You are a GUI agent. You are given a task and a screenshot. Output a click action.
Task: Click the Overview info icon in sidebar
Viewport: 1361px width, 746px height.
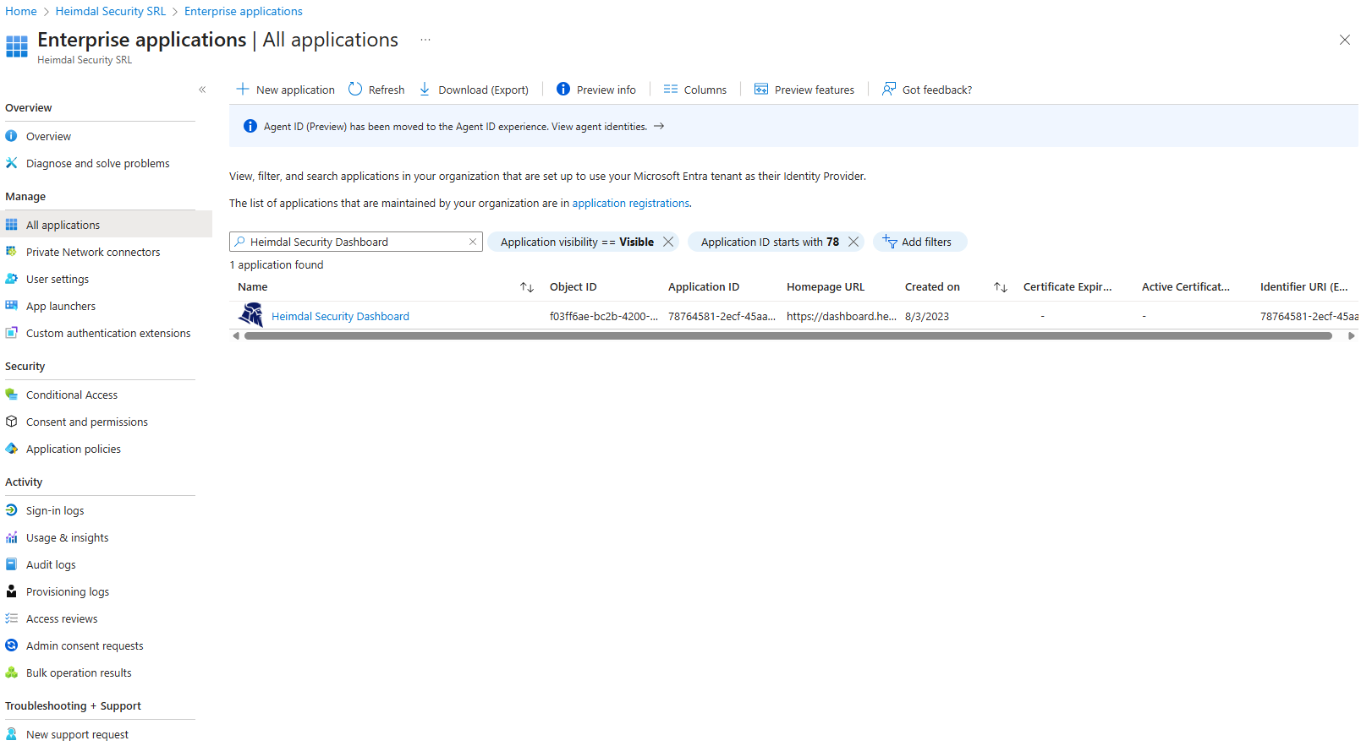point(12,136)
